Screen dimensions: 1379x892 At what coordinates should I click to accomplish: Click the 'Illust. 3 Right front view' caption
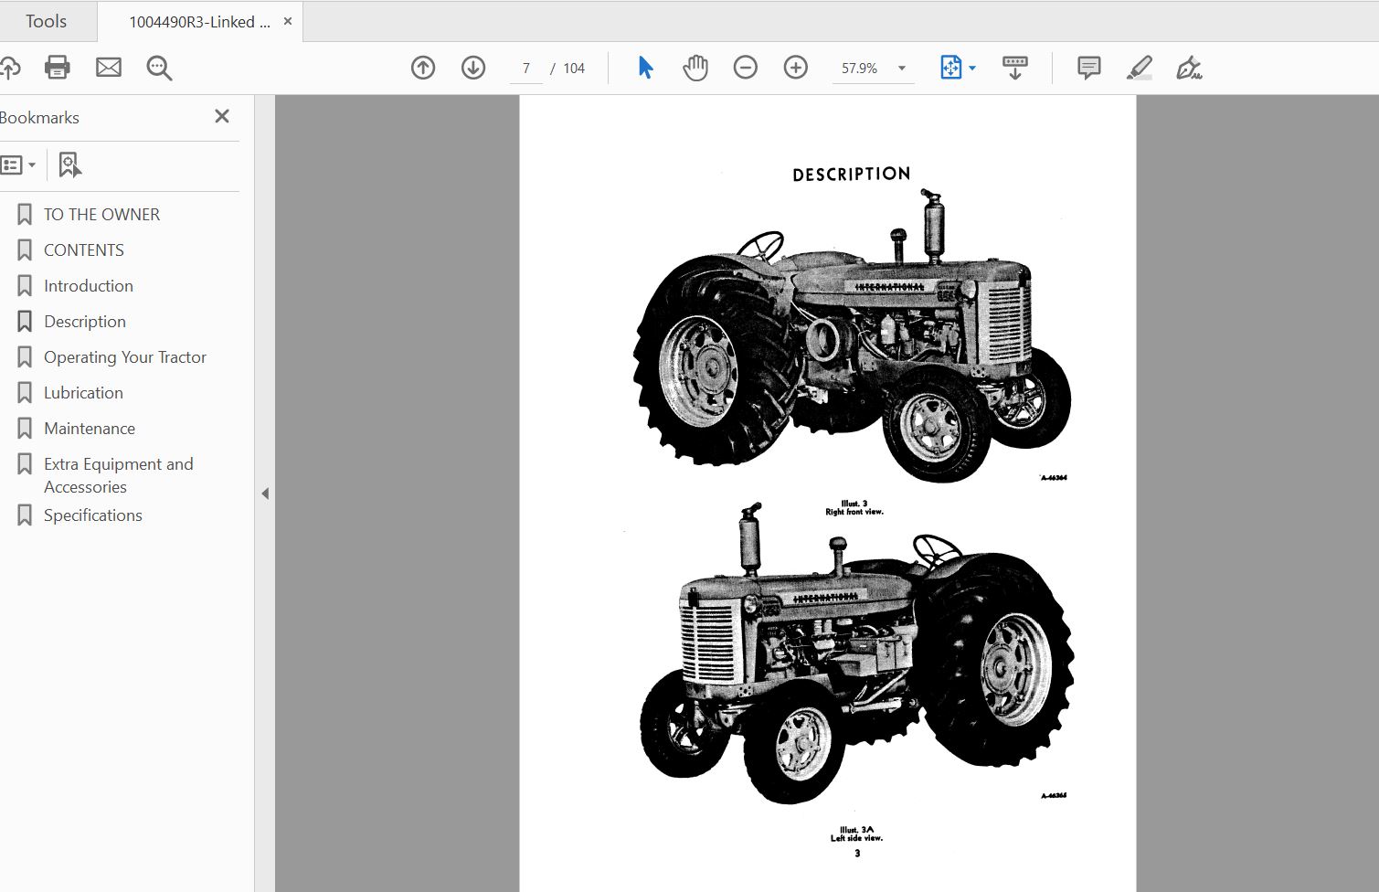pos(854,508)
